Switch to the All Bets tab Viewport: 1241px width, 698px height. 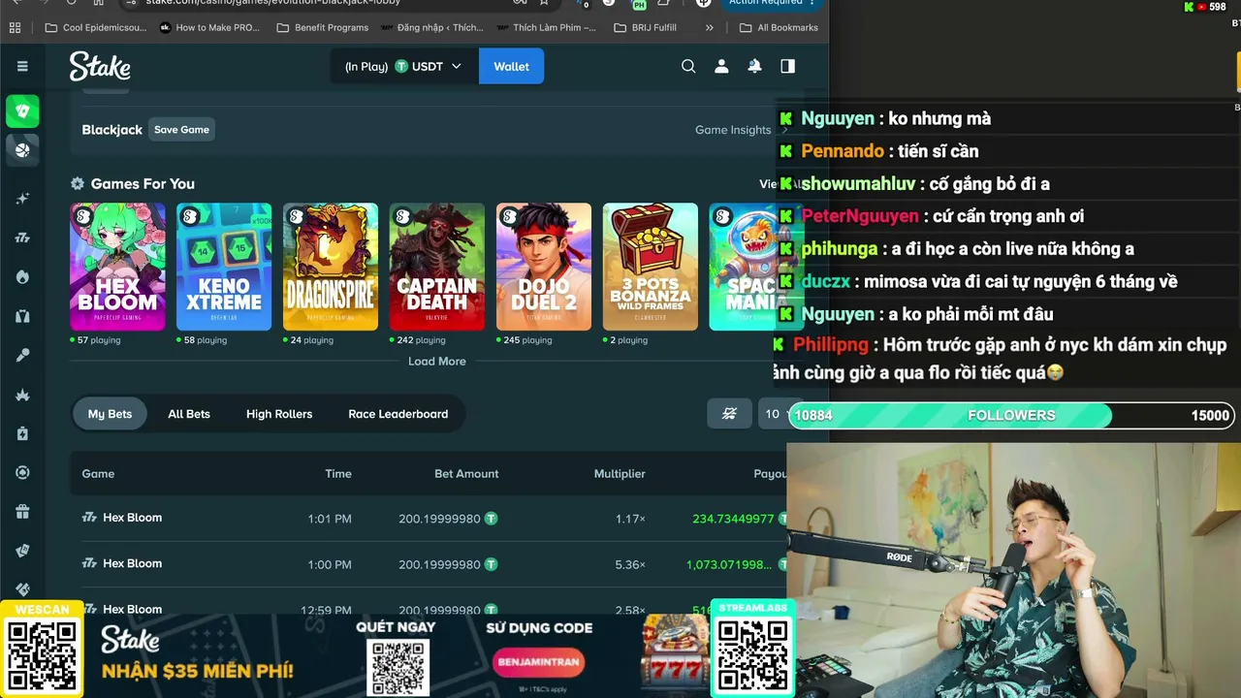(x=189, y=414)
